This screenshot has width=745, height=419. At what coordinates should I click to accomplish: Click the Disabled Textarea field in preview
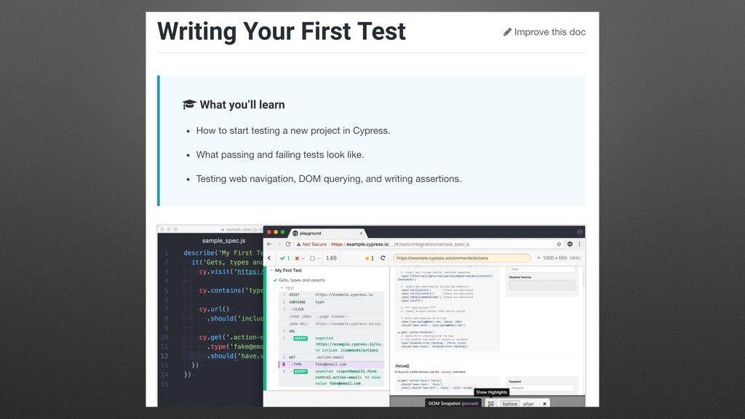(x=541, y=285)
